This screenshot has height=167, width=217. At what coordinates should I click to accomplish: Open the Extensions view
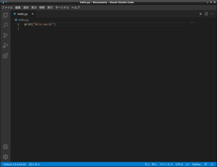[x=5, y=56]
